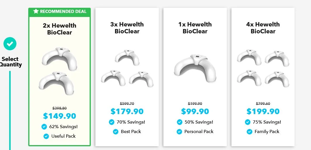The height and width of the screenshot is (150, 311).
Task: Choose the 4x Hewelth BioClear heading
Action: (x=263, y=28)
